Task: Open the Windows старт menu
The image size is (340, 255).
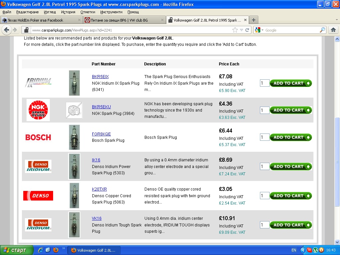Action: [x=17, y=250]
